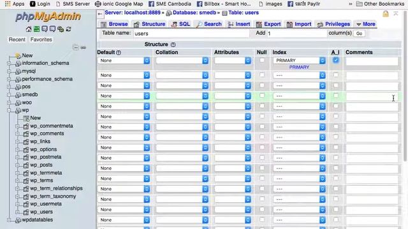This screenshot has height=229, width=408.
Task: Click the back arrow beside Server breadcrumb
Action: [100, 14]
